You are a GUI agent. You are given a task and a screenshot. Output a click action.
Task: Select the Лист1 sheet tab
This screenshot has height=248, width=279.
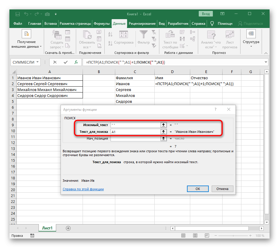tap(47, 228)
